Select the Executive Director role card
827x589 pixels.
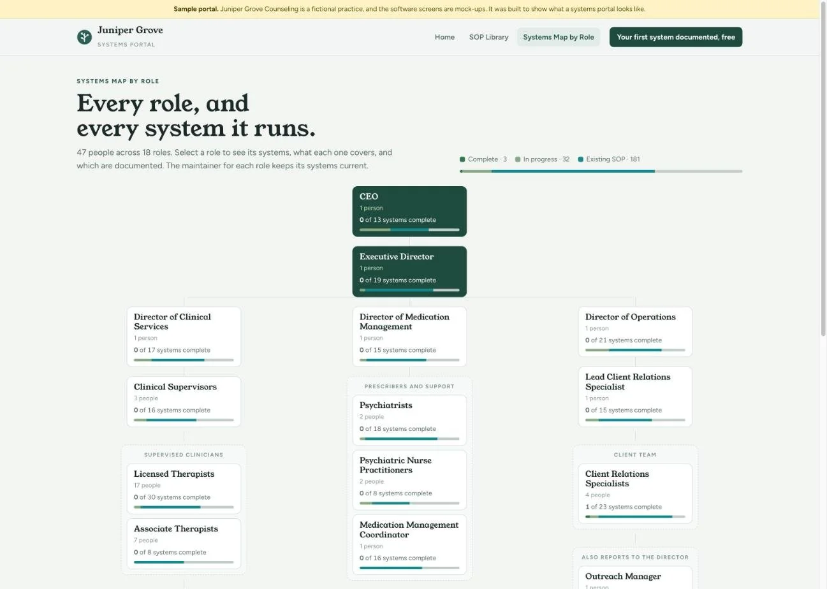point(409,272)
